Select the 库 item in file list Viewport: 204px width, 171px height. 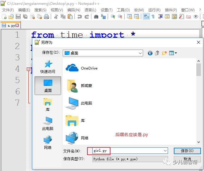pos(75,121)
